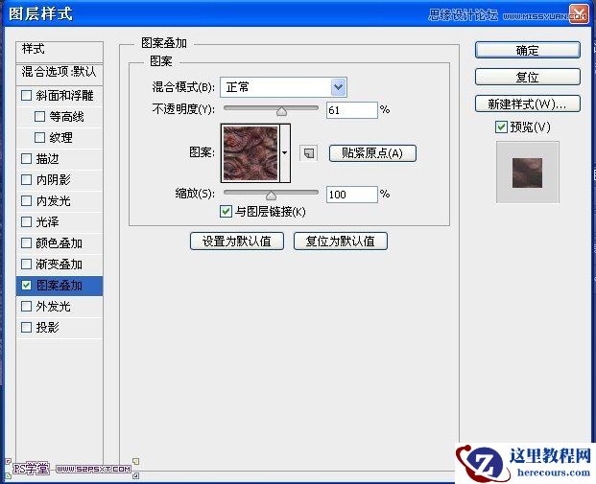Enable 内发光 checkbox
This screenshot has width=596, height=484.
26,200
